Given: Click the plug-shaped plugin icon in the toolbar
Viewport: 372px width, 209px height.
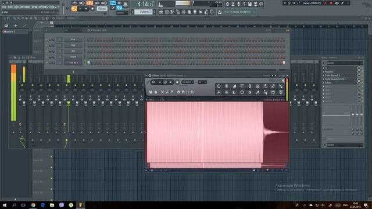Looking at the screenshot, I should click(195, 12).
